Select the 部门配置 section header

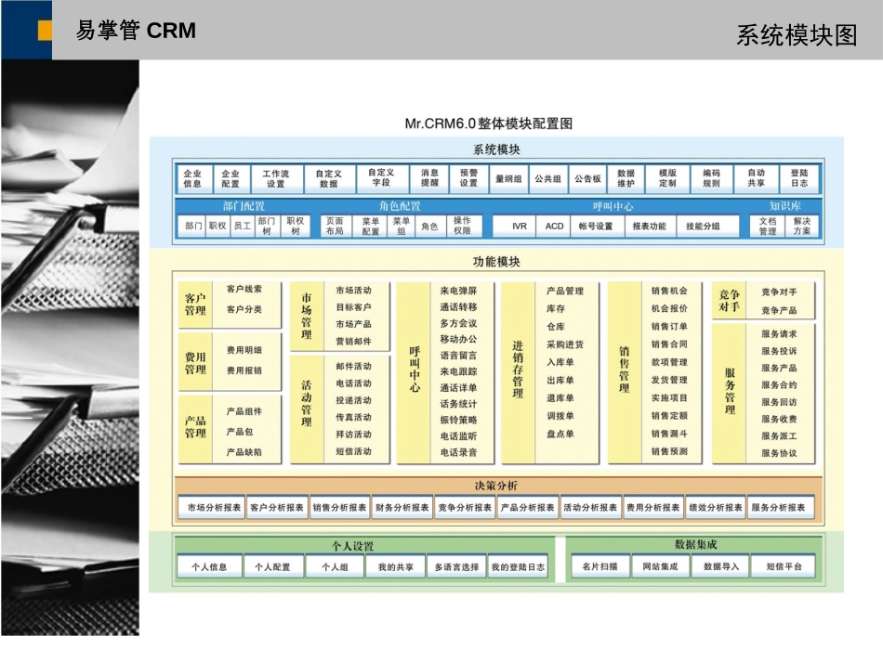point(244,206)
